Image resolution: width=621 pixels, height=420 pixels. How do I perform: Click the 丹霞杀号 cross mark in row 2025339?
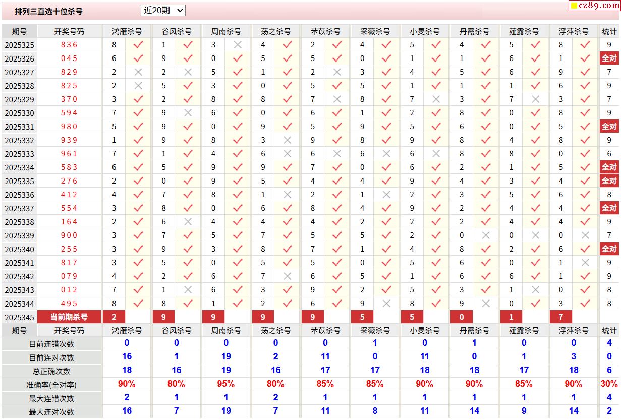(486, 235)
